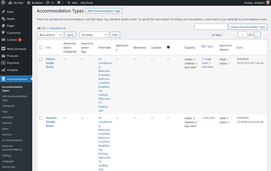Screen dimensions: 271x171
Task: Open Pages icon in sidebar
Action: tap(3, 26)
